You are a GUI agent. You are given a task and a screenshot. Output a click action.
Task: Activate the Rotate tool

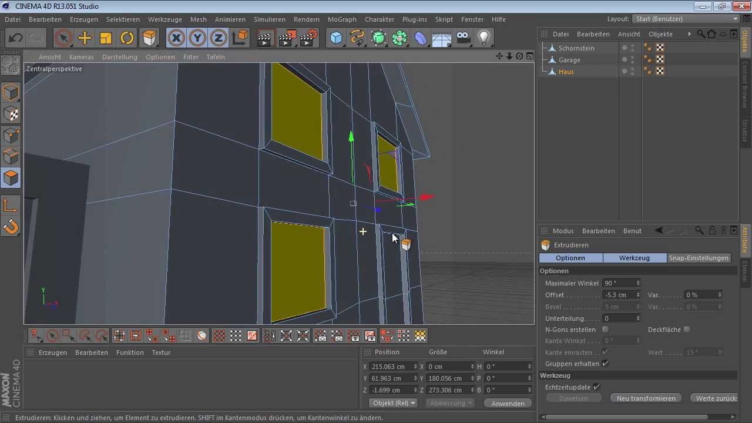(127, 38)
